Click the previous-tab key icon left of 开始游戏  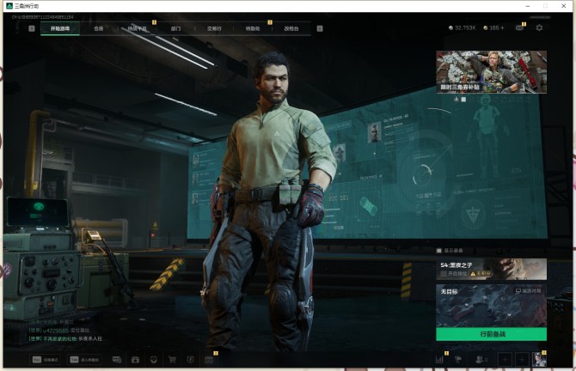click(32, 28)
